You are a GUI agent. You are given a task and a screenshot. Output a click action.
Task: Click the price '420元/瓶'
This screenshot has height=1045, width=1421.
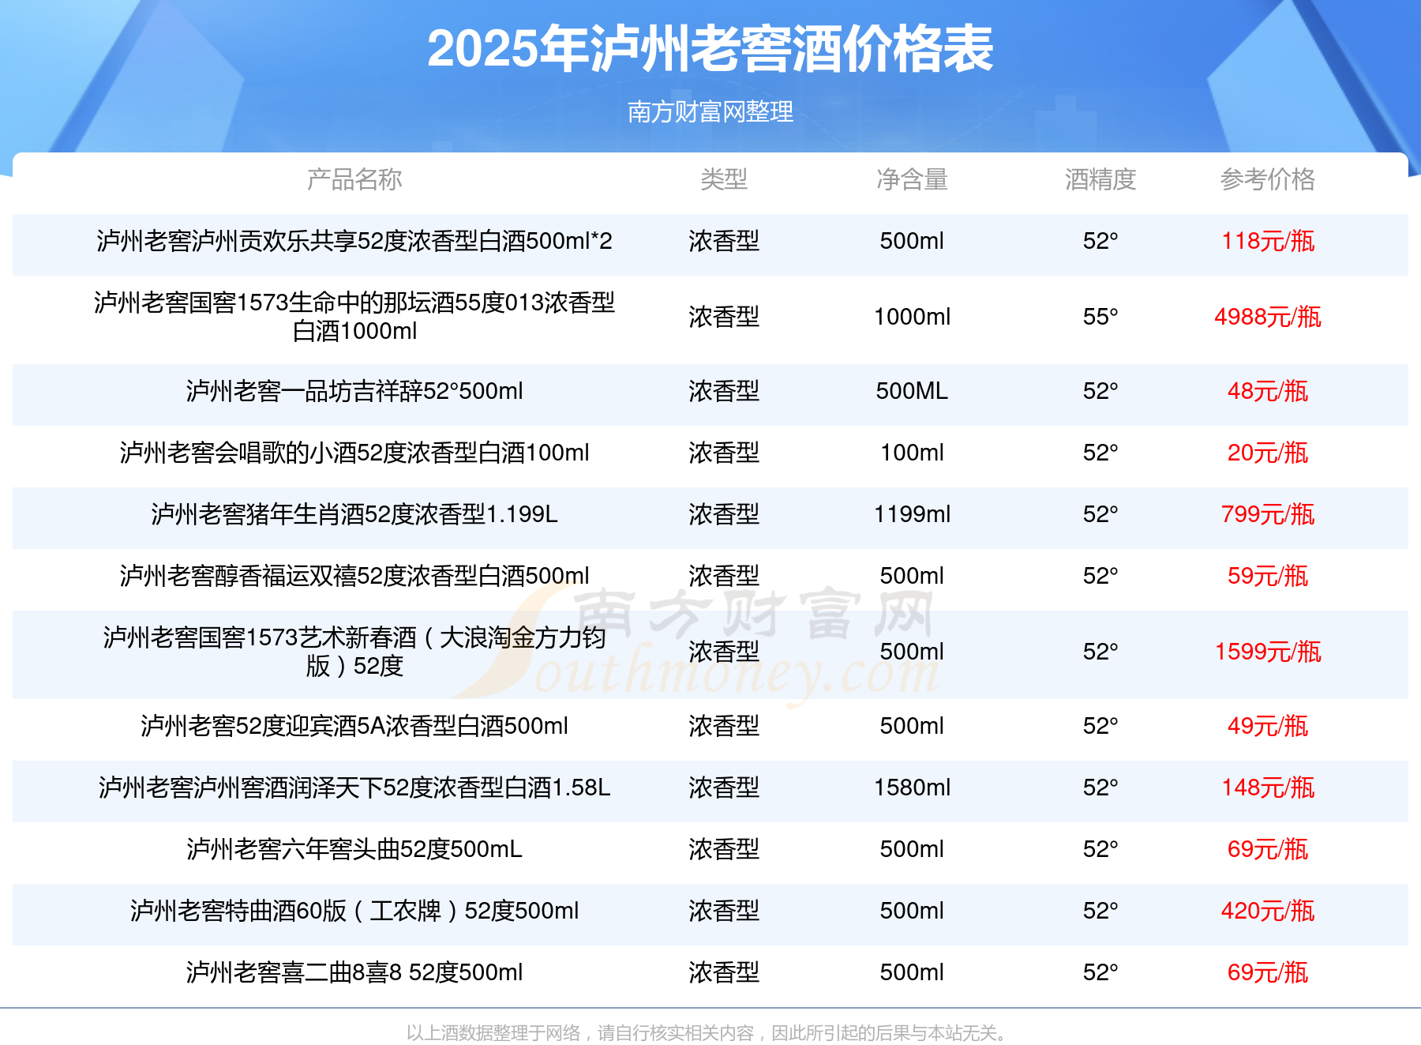(x=1268, y=911)
